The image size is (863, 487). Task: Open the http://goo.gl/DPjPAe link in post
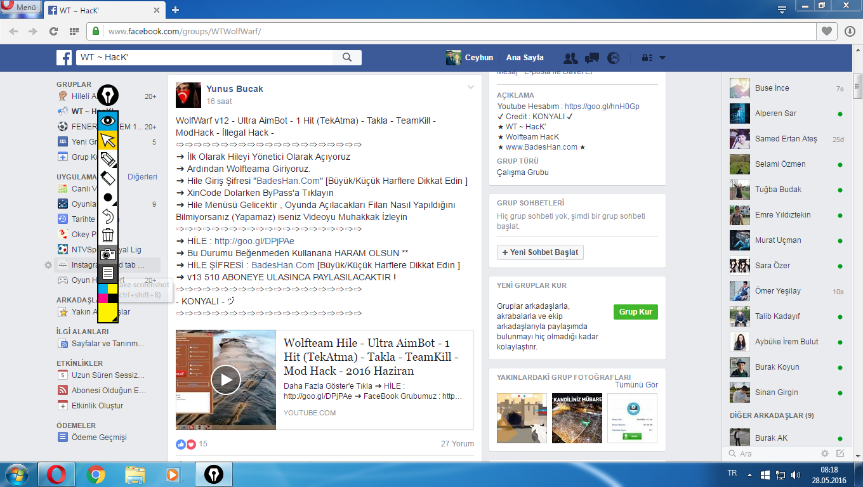[x=254, y=241]
